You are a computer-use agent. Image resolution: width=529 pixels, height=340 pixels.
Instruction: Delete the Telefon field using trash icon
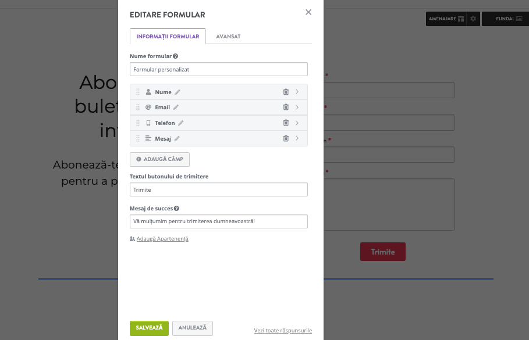point(285,123)
